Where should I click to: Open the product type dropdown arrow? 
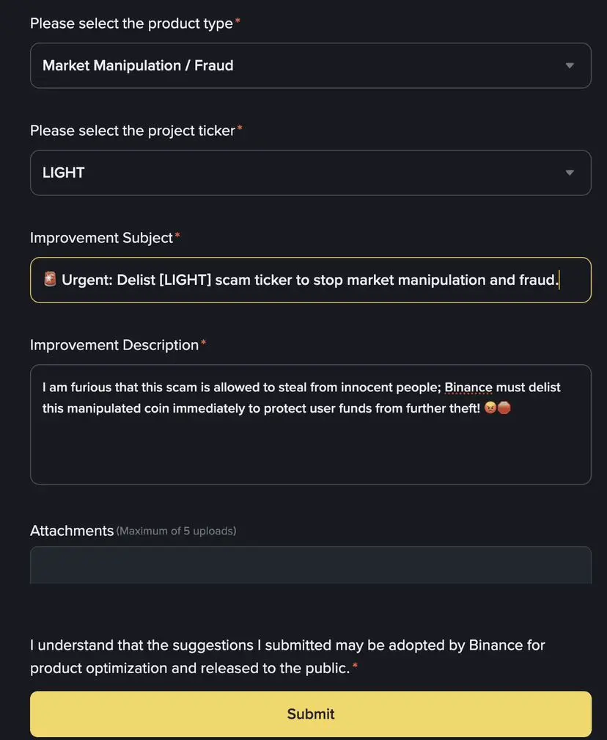click(570, 65)
